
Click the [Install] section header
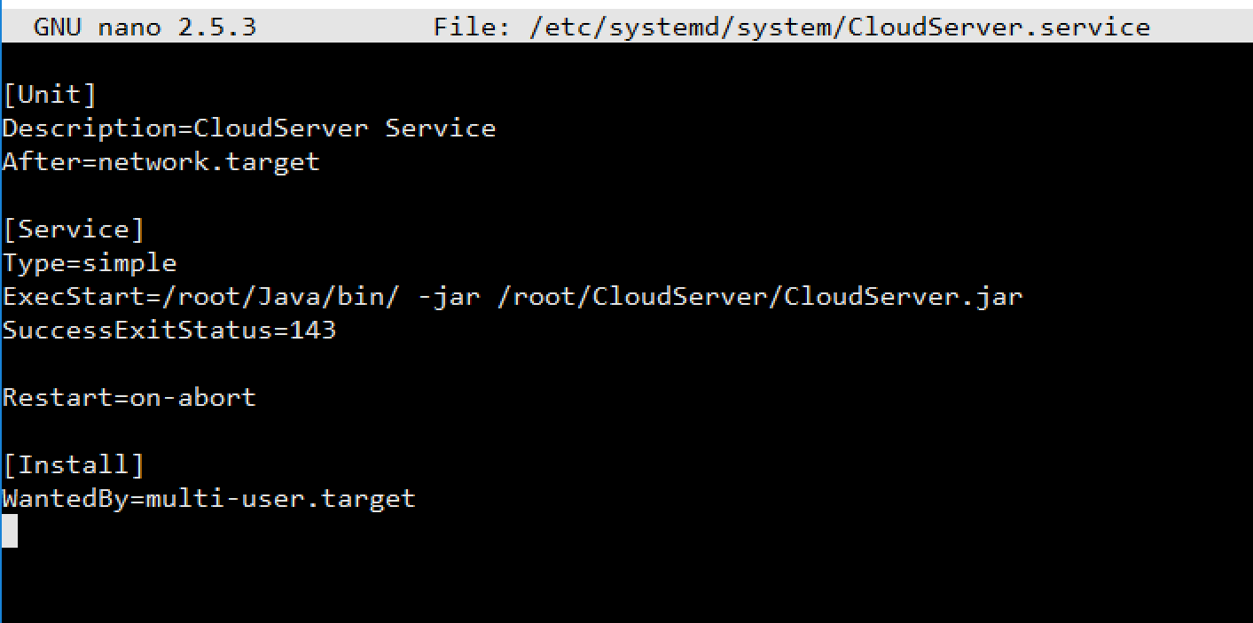74,465
